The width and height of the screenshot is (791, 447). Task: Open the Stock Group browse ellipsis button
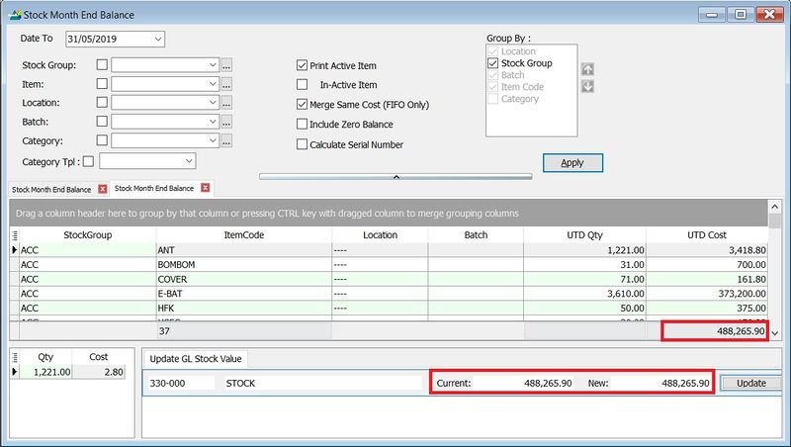(x=226, y=65)
